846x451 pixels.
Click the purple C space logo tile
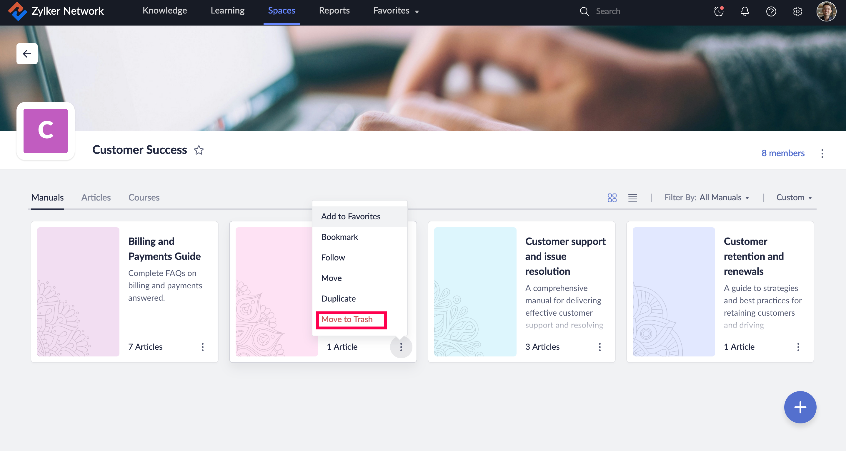click(x=46, y=131)
